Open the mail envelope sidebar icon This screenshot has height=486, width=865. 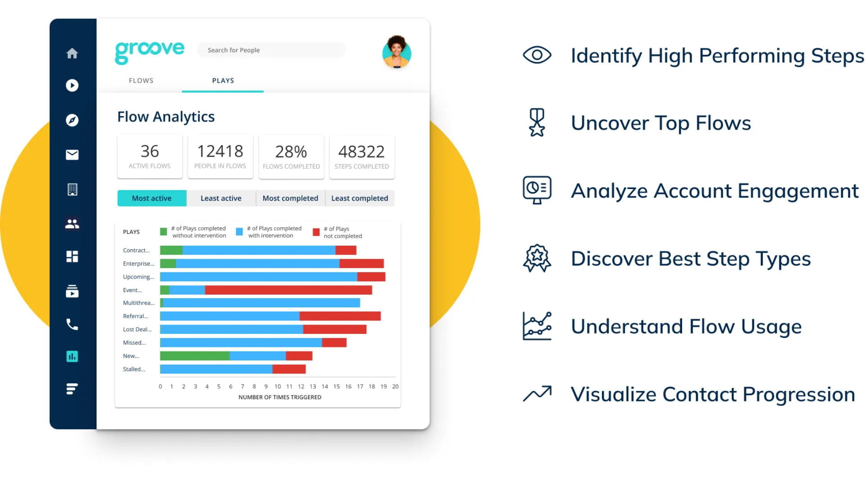(x=72, y=155)
